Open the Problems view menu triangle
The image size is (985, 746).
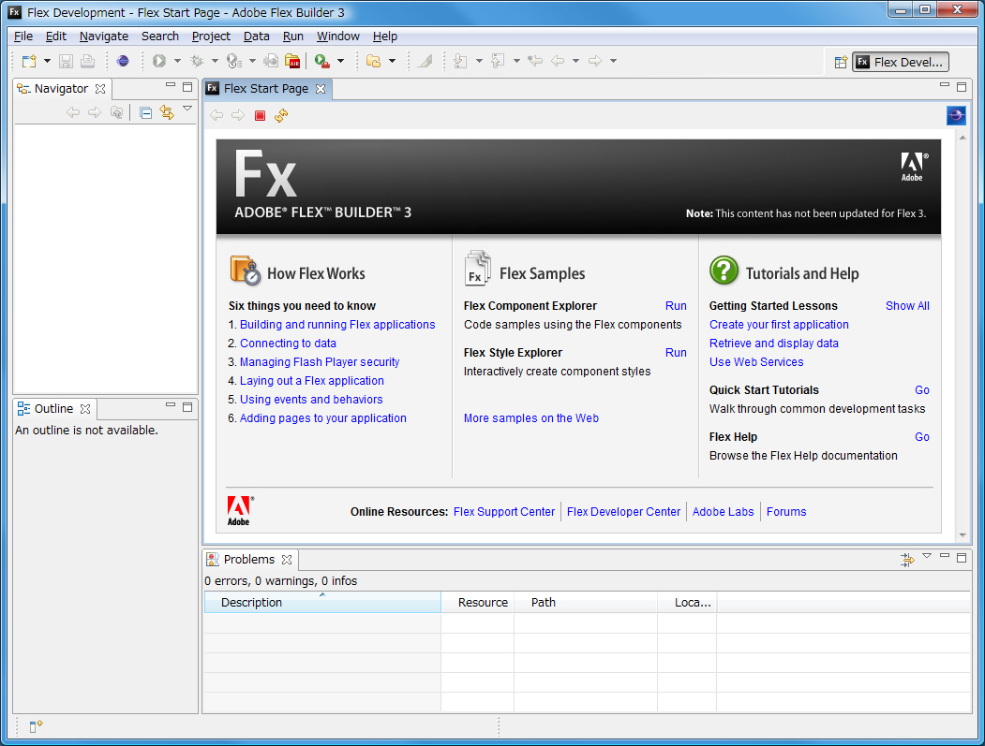pyautogui.click(x=927, y=557)
